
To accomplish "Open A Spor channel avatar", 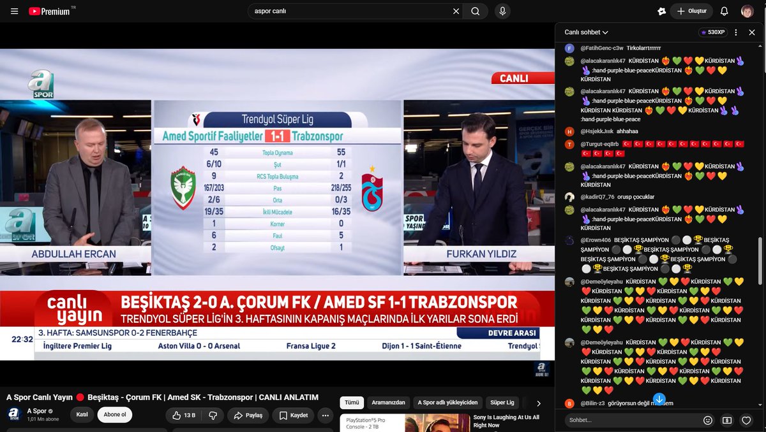I will tap(14, 415).
